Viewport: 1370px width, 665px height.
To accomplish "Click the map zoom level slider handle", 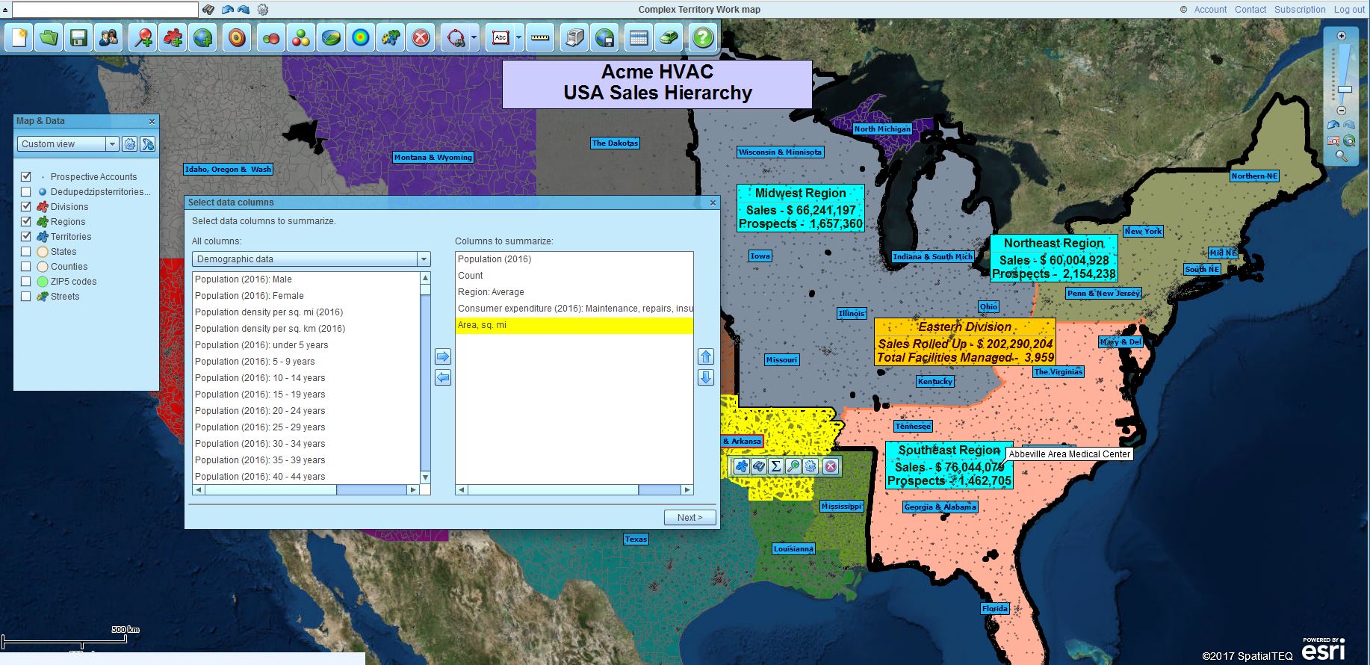I will coord(1344,90).
